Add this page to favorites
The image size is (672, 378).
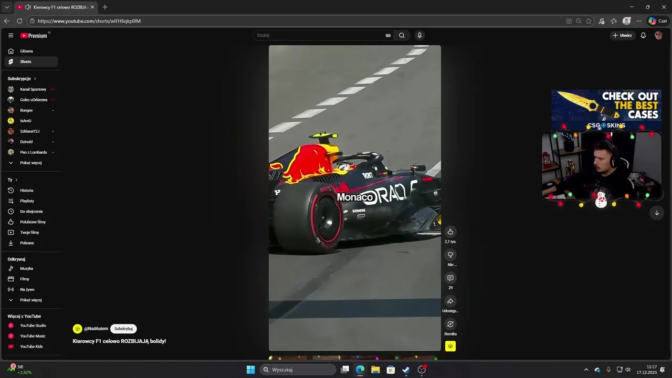tap(589, 21)
